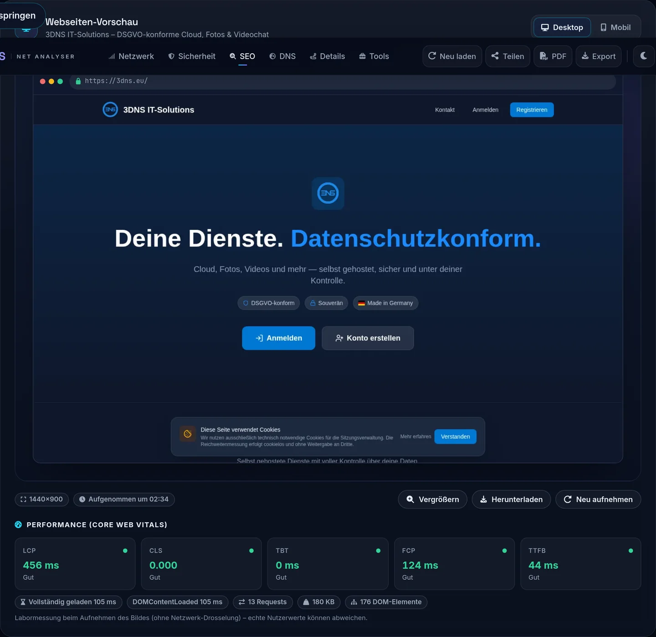Download screenshot via Herunterladen

[x=511, y=499]
